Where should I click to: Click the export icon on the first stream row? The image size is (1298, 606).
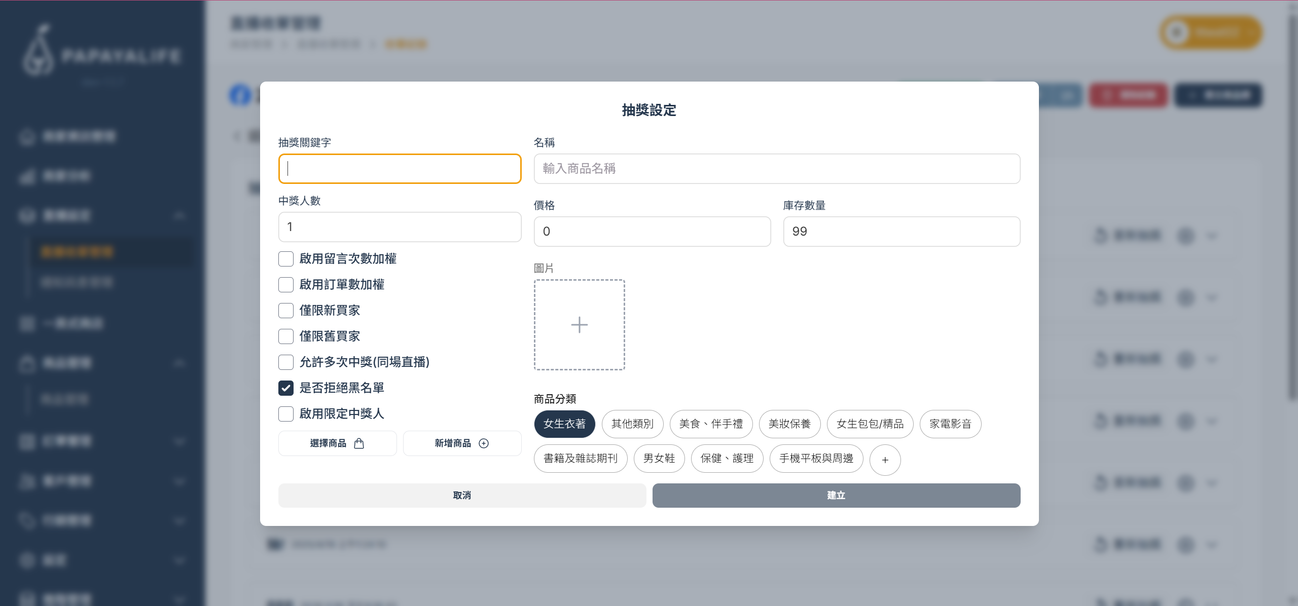1100,235
